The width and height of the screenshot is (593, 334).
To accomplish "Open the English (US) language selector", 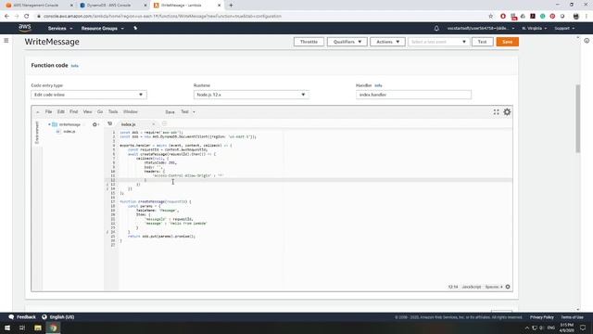I will (57, 317).
